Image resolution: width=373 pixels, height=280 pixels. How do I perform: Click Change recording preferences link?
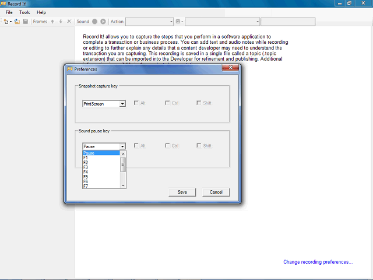[318, 262]
